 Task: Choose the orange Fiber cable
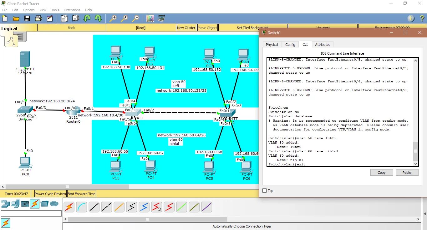119,207
